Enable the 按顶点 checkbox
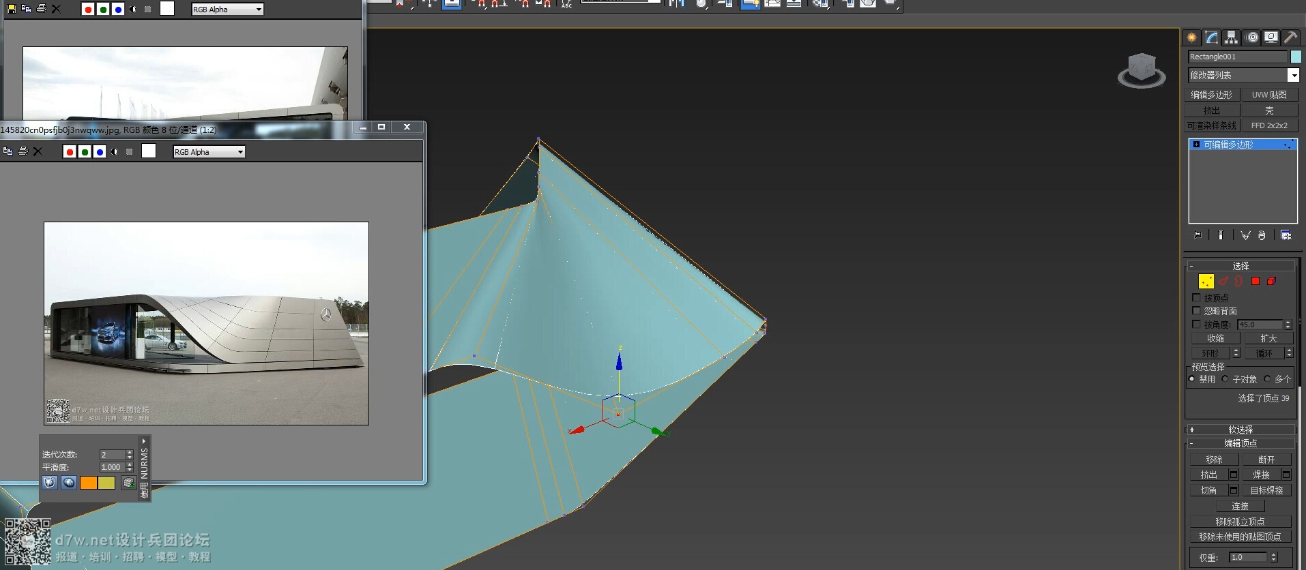1306x570 pixels. tap(1196, 298)
